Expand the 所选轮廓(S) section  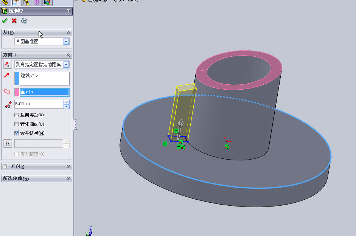click(x=68, y=179)
